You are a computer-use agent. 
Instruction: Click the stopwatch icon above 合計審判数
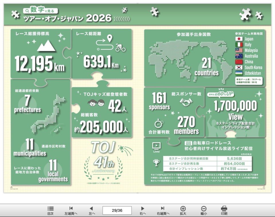159,124
